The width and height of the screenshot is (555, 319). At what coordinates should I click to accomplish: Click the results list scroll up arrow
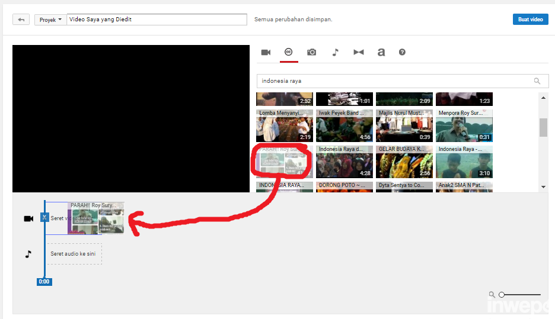pos(543,98)
